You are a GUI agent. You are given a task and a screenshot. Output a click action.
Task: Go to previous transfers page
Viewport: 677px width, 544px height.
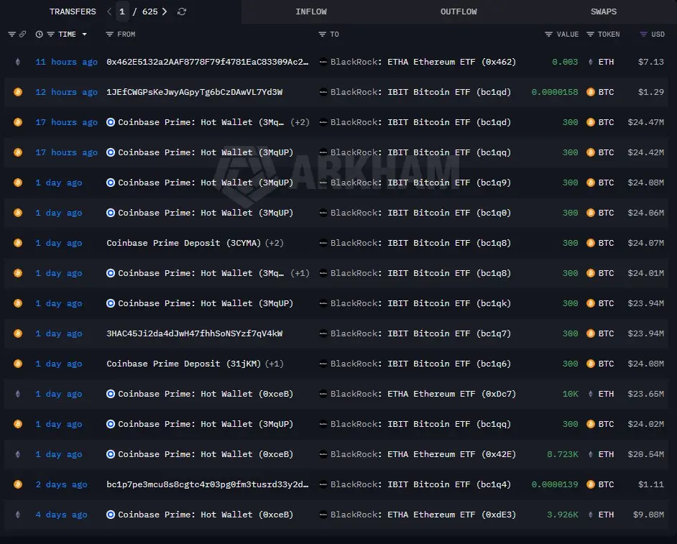tap(109, 11)
